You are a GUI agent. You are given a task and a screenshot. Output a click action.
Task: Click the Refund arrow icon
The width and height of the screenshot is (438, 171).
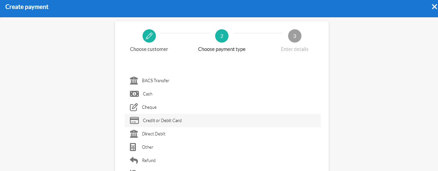(134, 160)
